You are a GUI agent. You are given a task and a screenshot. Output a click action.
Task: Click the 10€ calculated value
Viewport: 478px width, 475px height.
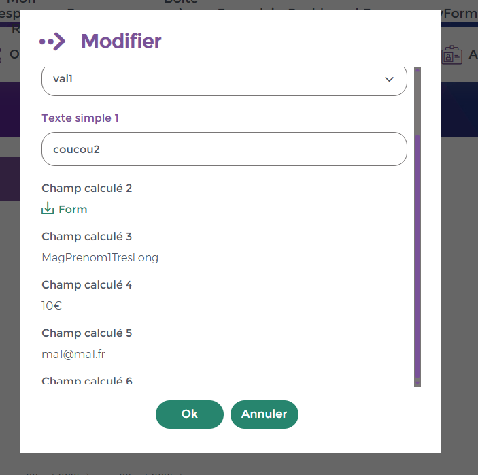coord(52,306)
